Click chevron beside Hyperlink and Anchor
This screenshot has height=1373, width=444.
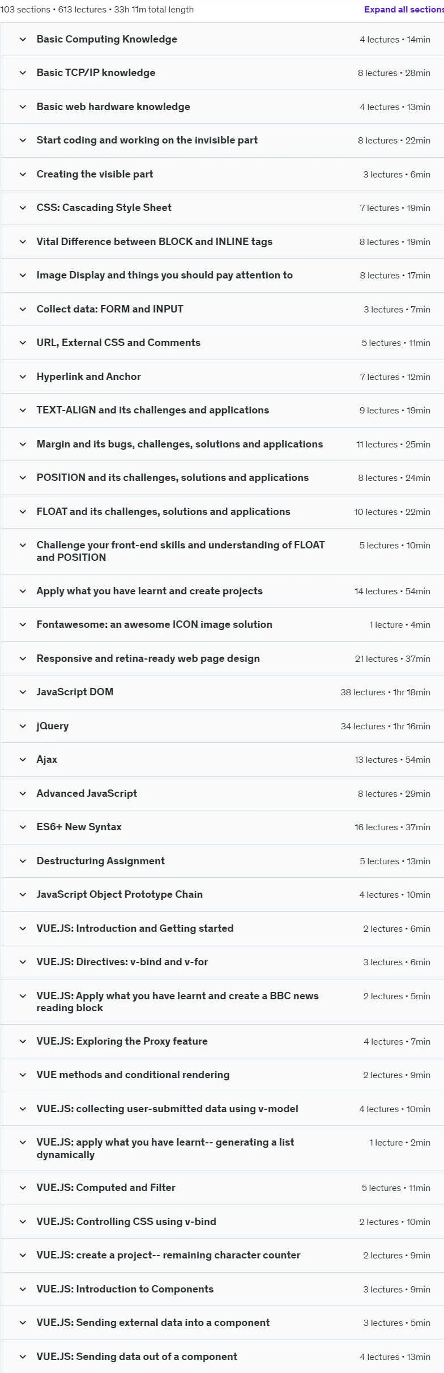[x=23, y=377]
